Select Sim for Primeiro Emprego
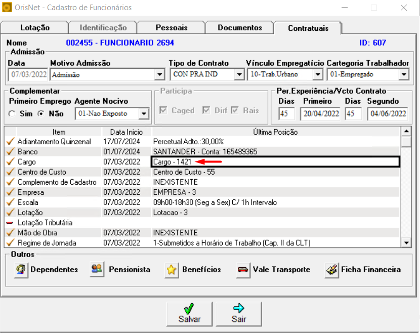This screenshot has height=333, width=420. pyautogui.click(x=12, y=114)
